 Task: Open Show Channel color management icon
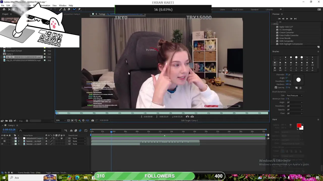click(79, 120)
